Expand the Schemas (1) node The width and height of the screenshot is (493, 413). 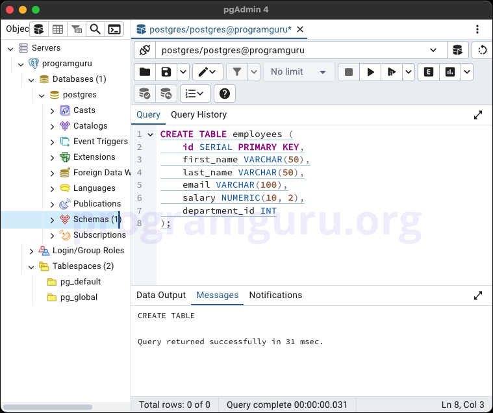click(52, 220)
